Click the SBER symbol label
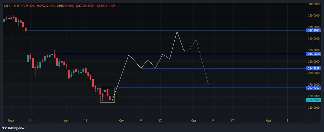Screen dimensions: 324x132 (7, 6)
